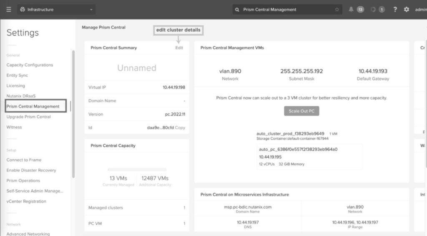Click the alerts count badge 13
427x236 pixels.
(360, 10)
